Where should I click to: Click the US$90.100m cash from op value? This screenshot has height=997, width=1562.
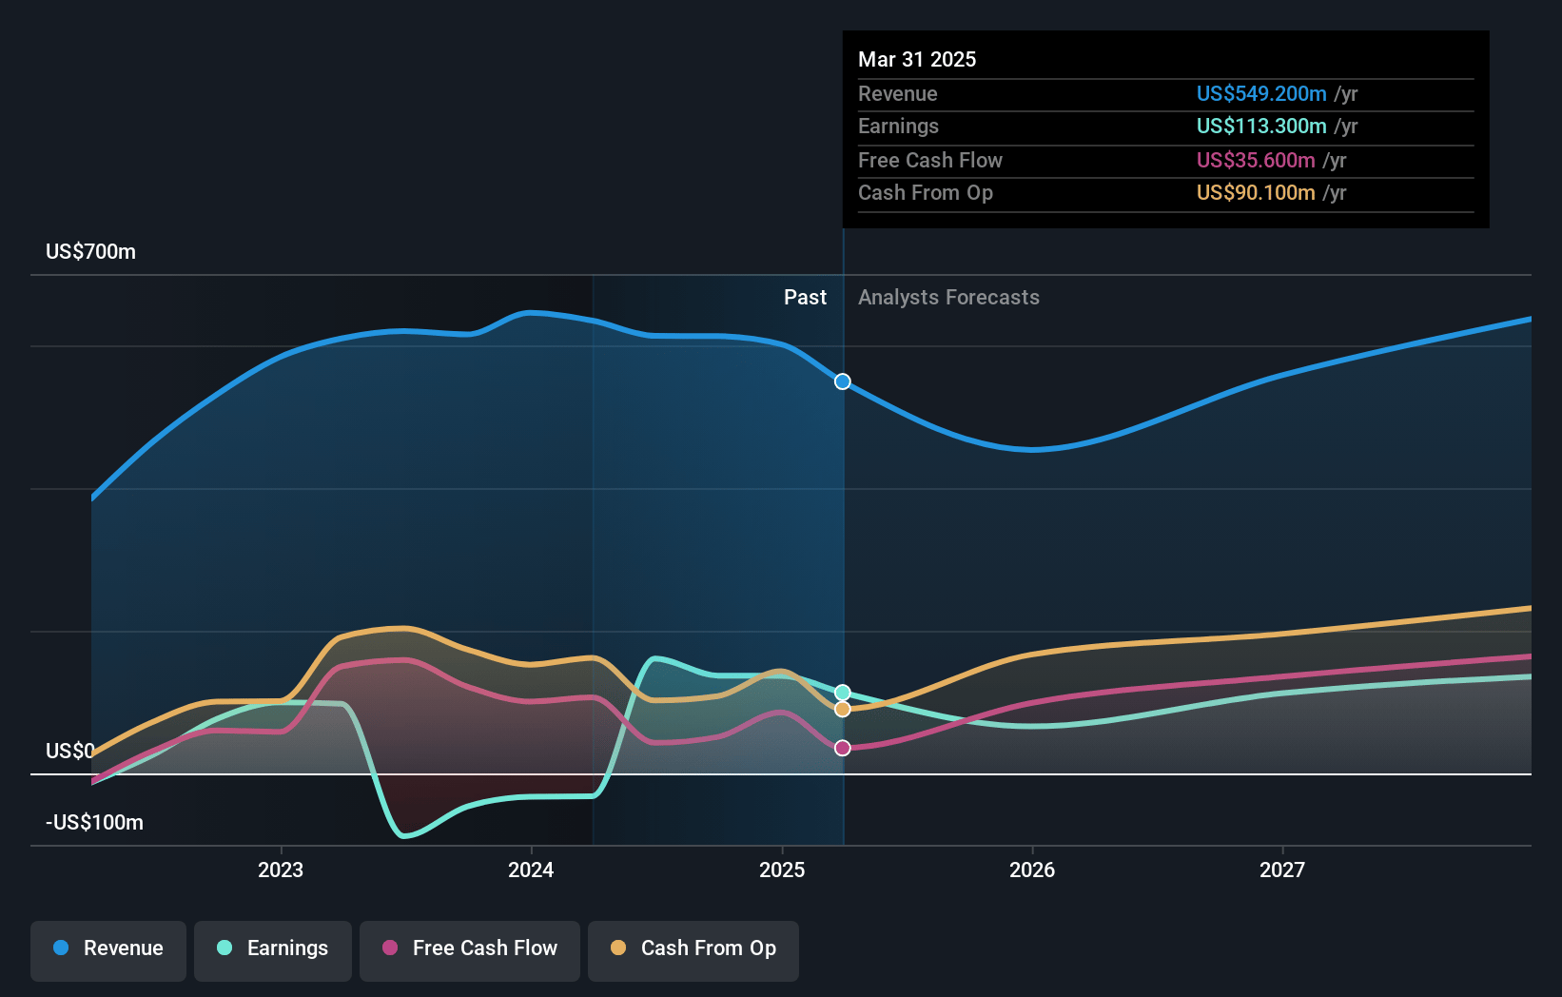[1256, 192]
